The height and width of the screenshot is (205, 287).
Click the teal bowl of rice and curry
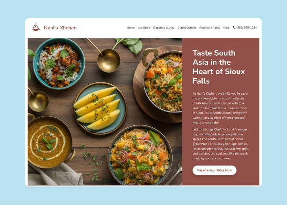pos(59,64)
